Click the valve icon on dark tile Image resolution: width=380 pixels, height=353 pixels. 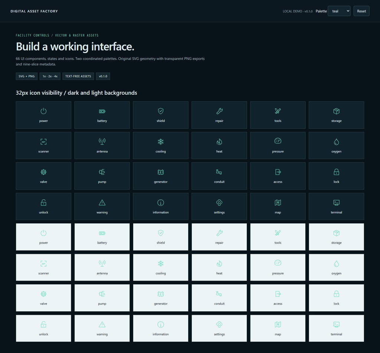[43, 172]
